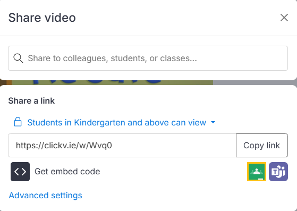
Task: Click the video thumbnail behind the dialog
Action: pyautogui.click(x=113, y=82)
